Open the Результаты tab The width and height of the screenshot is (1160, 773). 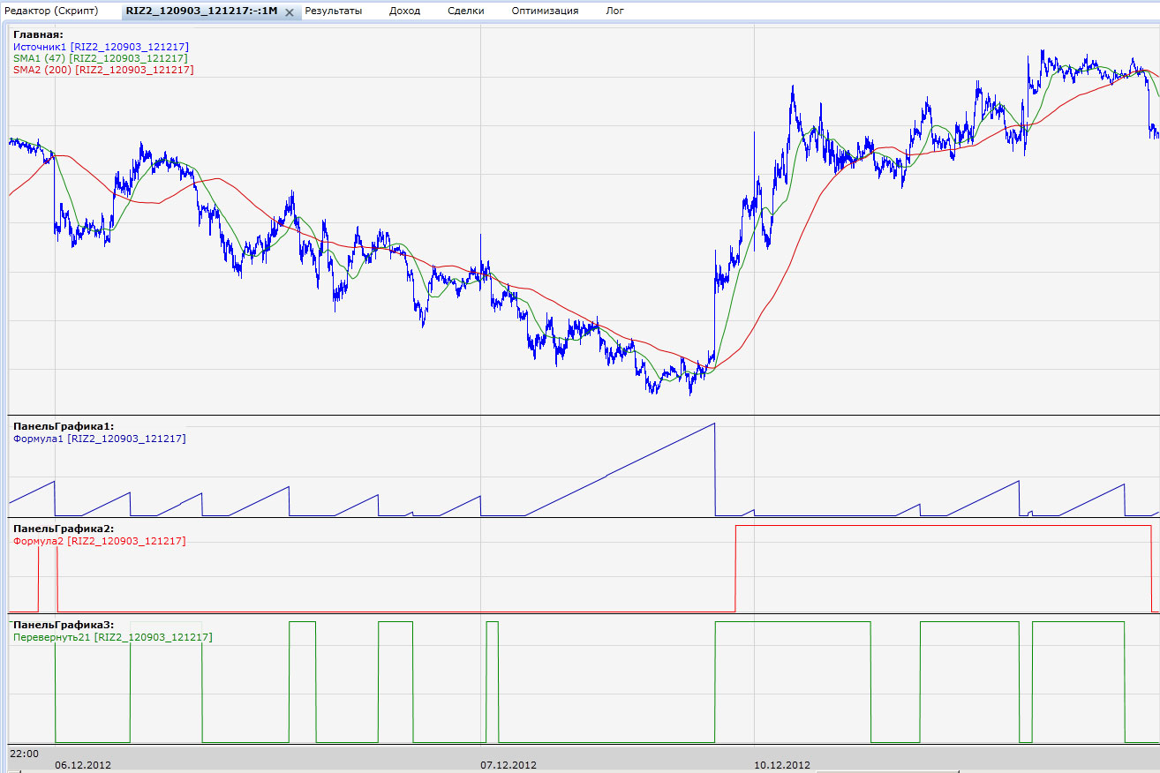click(333, 11)
